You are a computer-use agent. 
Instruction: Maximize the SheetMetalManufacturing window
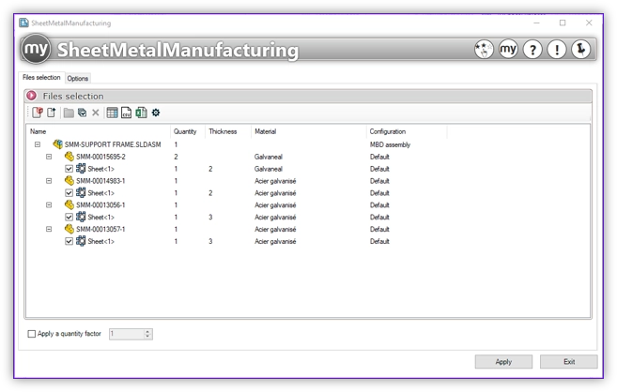[563, 23]
